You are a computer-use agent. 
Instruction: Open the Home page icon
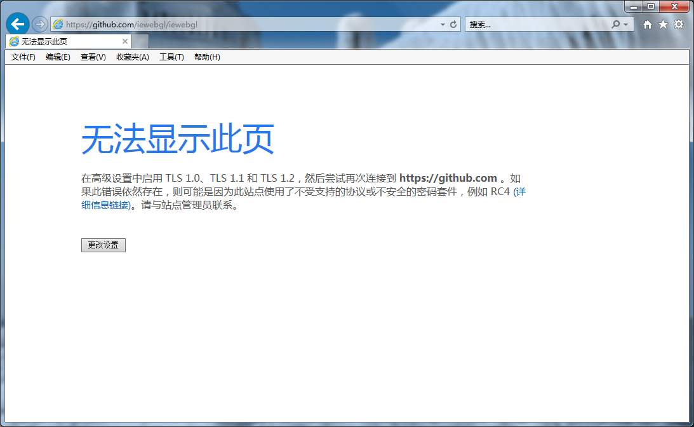coord(648,24)
